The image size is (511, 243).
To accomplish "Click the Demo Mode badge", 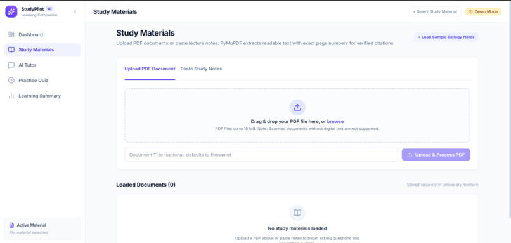I will coord(483,12).
